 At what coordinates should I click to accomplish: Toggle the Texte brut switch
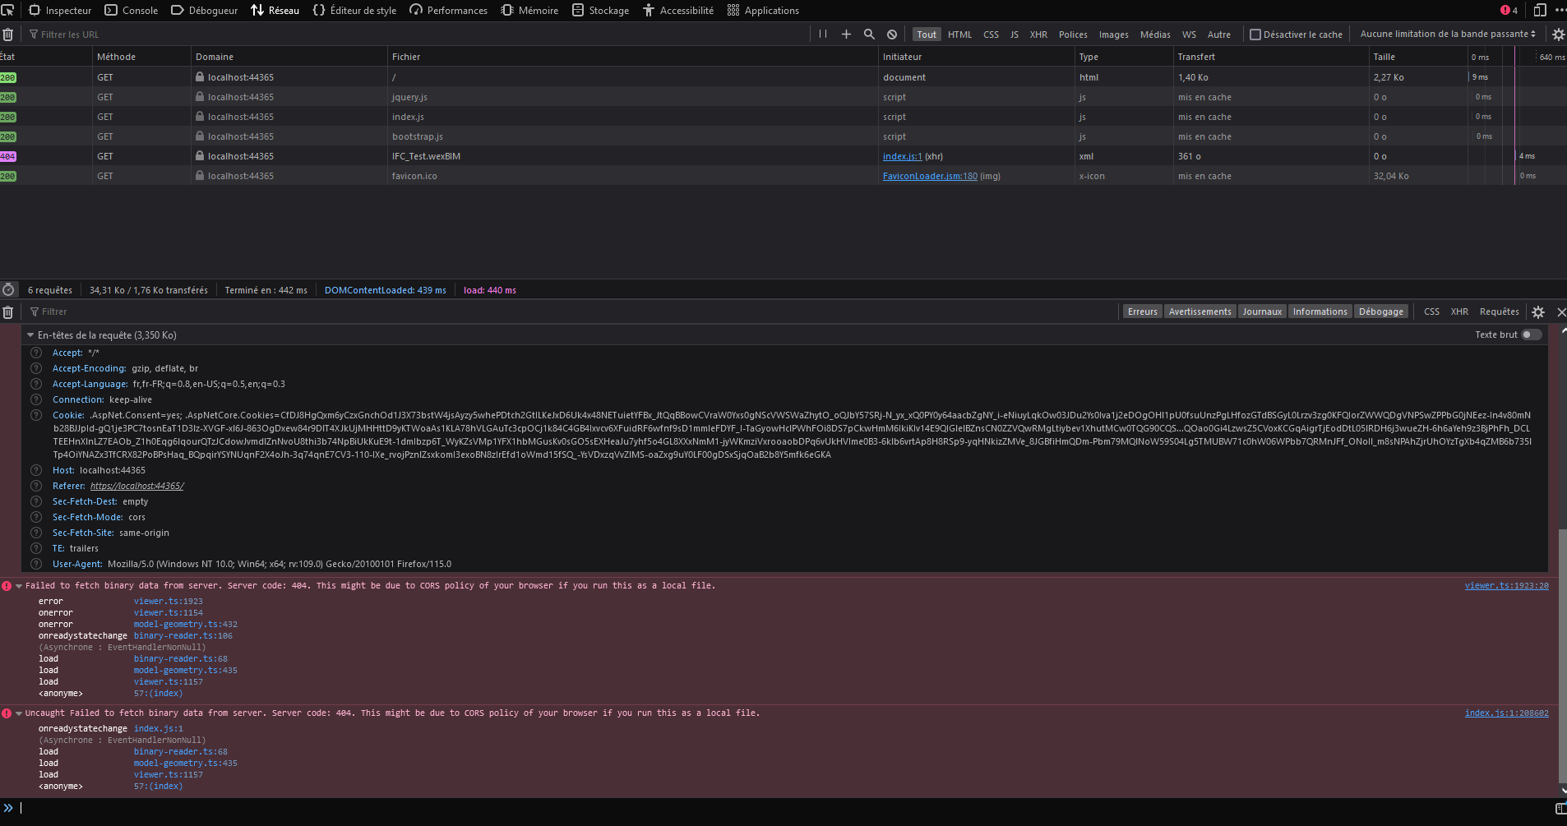click(1532, 335)
